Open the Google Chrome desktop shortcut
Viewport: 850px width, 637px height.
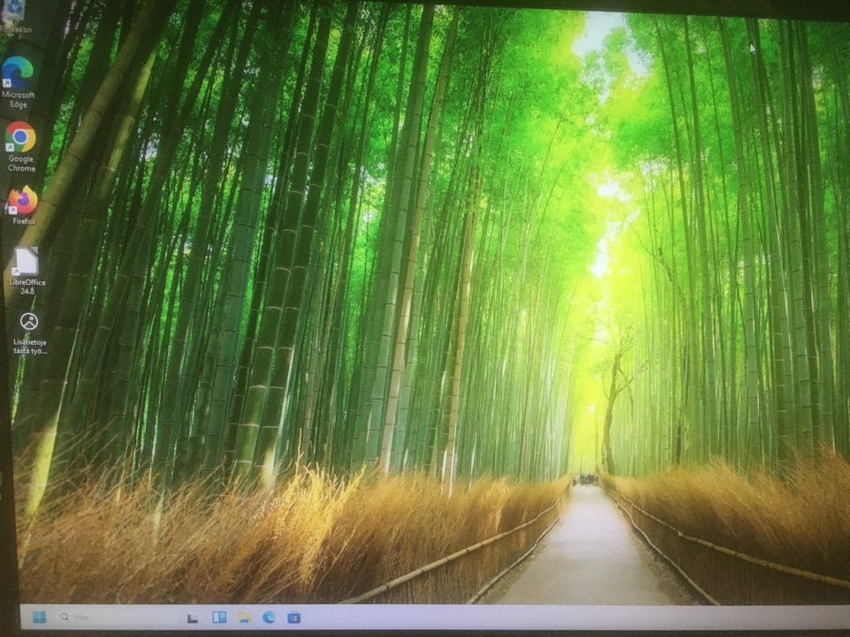pyautogui.click(x=20, y=146)
